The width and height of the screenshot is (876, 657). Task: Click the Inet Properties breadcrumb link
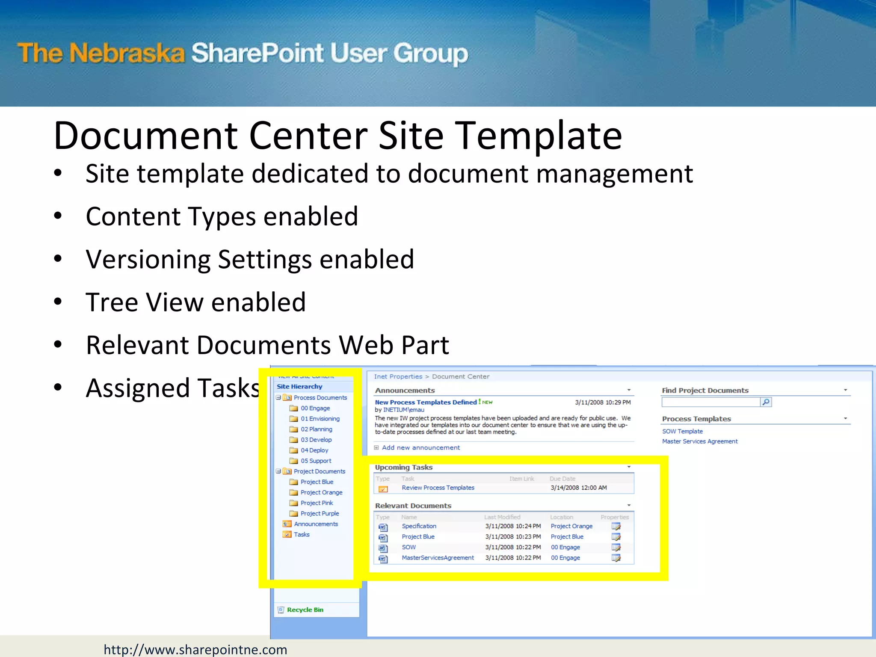click(398, 376)
